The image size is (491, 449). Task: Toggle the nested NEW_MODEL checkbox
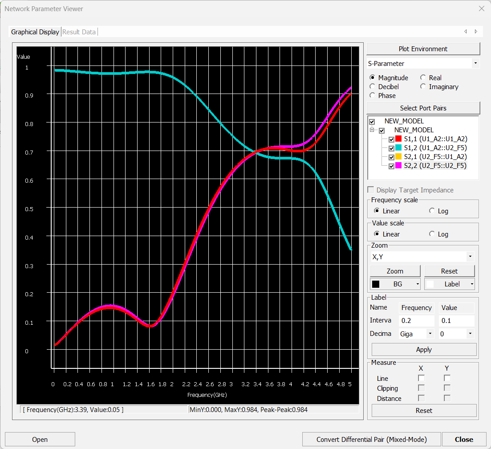click(x=381, y=131)
